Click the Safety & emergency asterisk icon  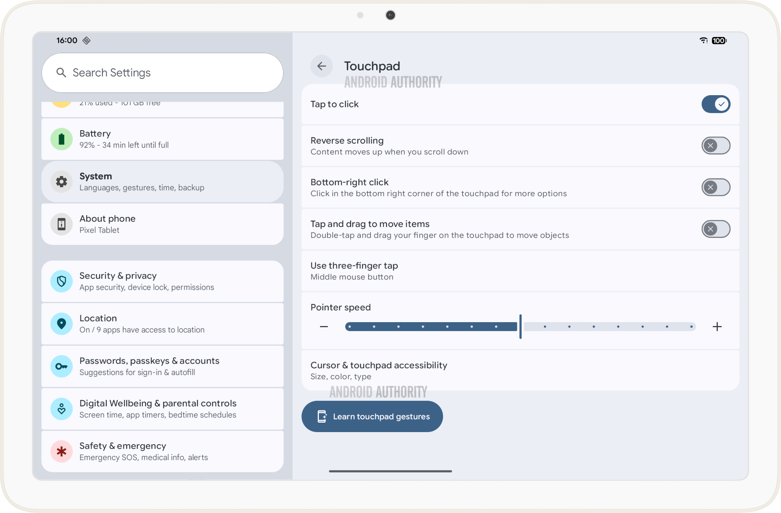[x=61, y=451]
